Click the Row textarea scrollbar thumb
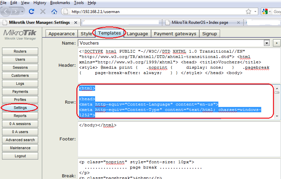Screen dimensions: 281x179 pyautogui.click(x=277, y=93)
